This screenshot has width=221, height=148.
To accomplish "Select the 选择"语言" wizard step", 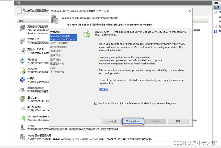I will click(56, 51).
